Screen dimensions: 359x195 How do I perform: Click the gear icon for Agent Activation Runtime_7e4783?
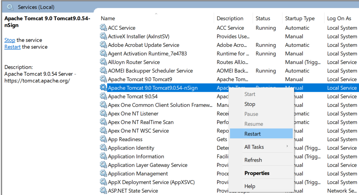104,53
